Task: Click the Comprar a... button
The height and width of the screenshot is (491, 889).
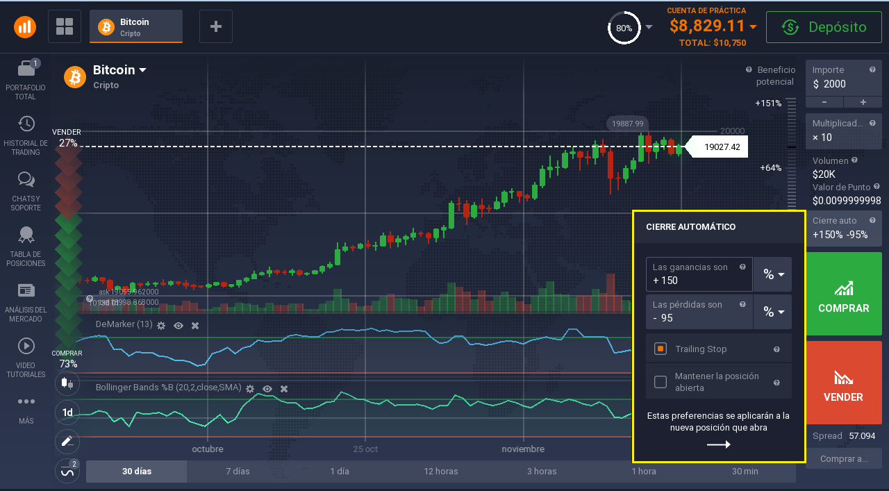Action: pyautogui.click(x=844, y=458)
